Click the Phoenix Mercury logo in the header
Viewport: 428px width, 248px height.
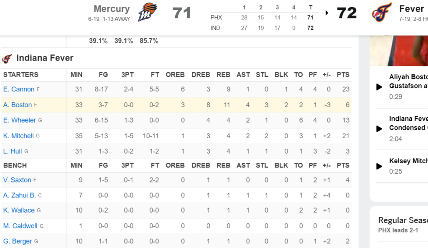[x=148, y=12]
